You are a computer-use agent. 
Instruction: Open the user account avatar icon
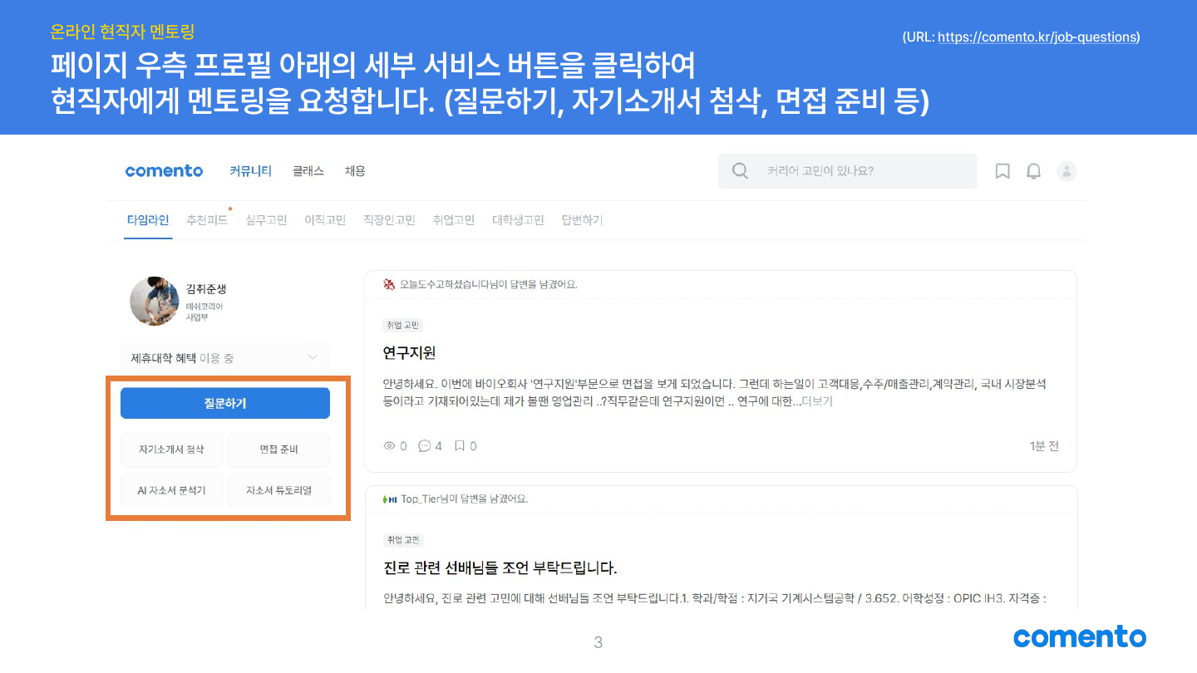[1066, 171]
